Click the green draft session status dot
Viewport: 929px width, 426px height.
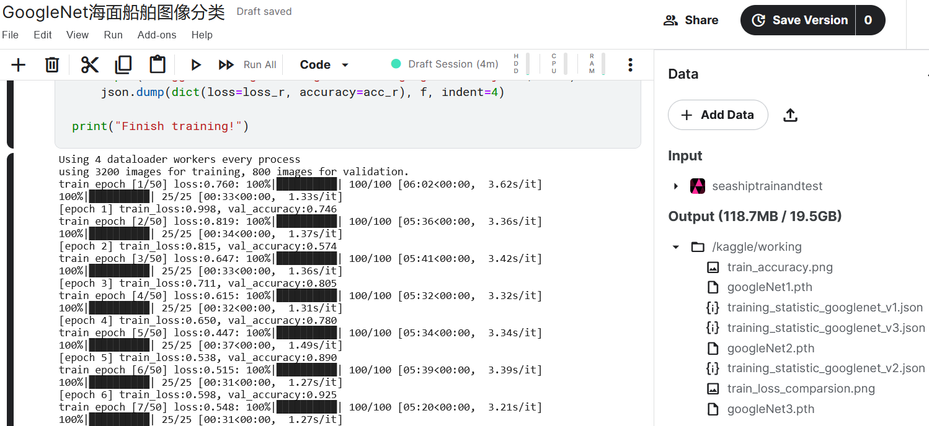[396, 64]
